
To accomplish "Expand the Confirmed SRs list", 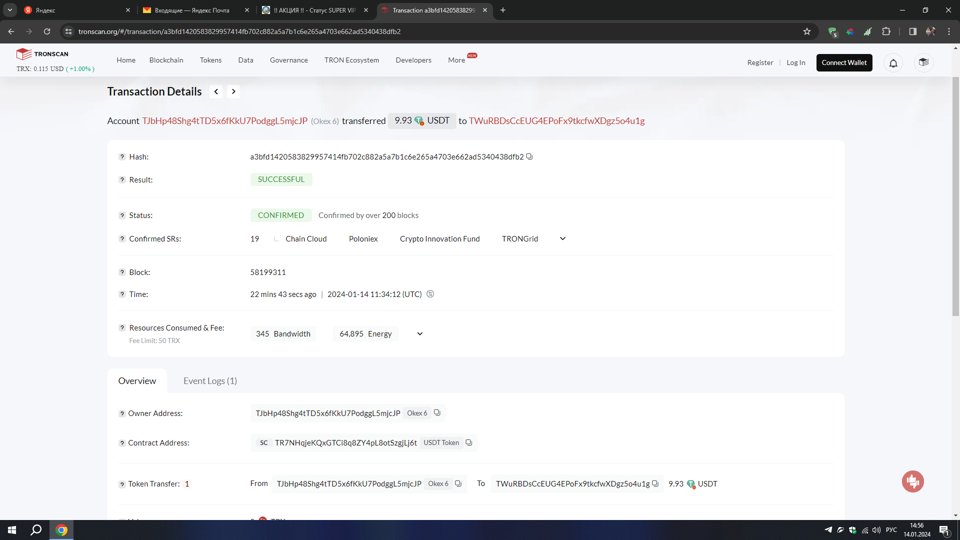I will click(x=562, y=238).
